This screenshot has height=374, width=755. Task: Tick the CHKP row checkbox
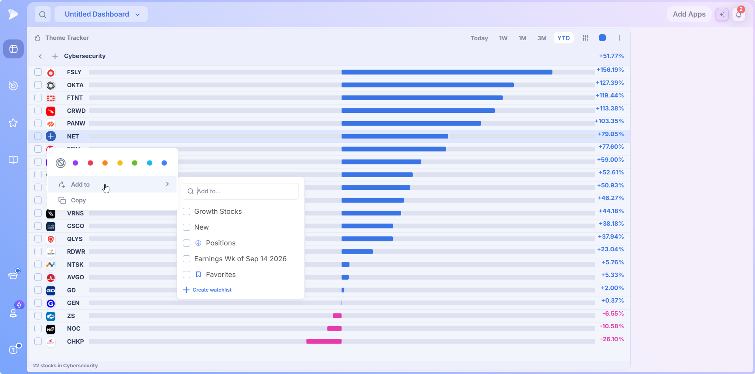click(x=38, y=341)
